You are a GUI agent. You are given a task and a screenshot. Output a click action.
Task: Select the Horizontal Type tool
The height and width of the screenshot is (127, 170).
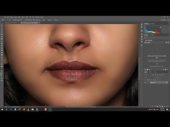point(2,59)
